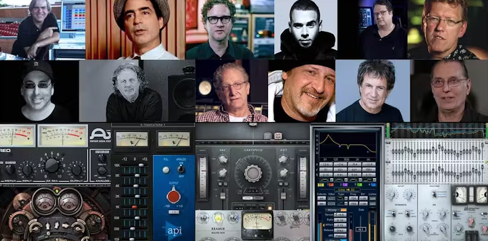488x241 pixels.
Task: Click the orange 1K band slider on API EQ
Action: (134, 206)
